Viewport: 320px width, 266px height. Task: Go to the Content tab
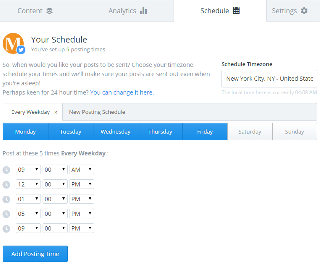click(35, 11)
